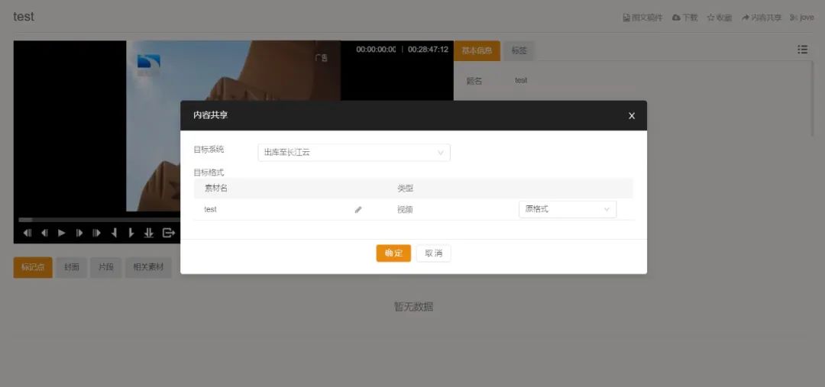Viewport: 825px width, 387px height.
Task: Click 题名 value test in info panel
Action: point(521,80)
